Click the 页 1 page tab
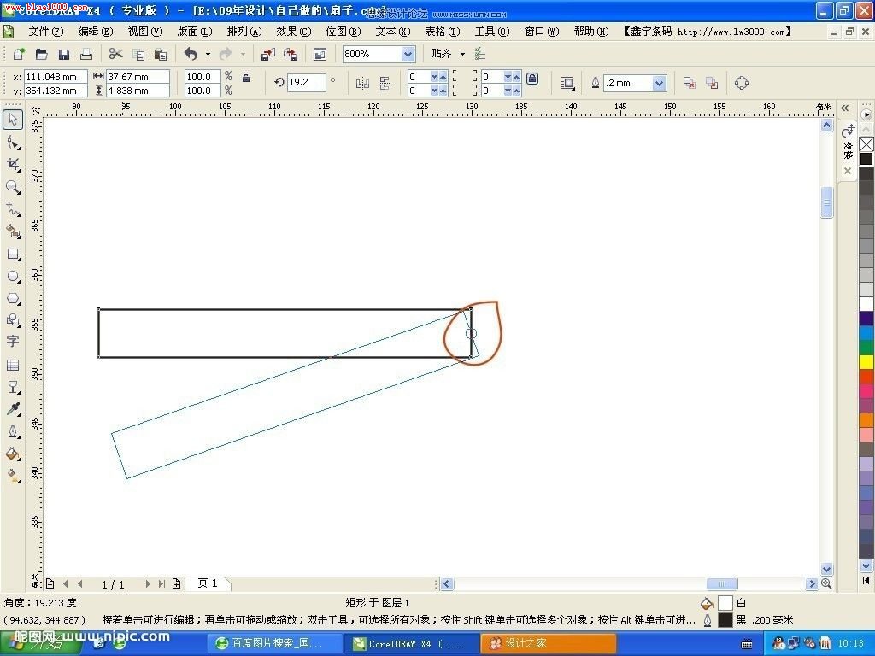Screen dimensions: 875x656 click(208, 583)
